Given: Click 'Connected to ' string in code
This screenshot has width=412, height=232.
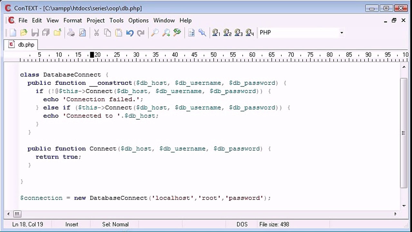Looking at the screenshot, I should click(x=91, y=116).
